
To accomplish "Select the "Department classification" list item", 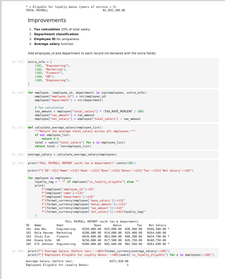I will [56, 34].
